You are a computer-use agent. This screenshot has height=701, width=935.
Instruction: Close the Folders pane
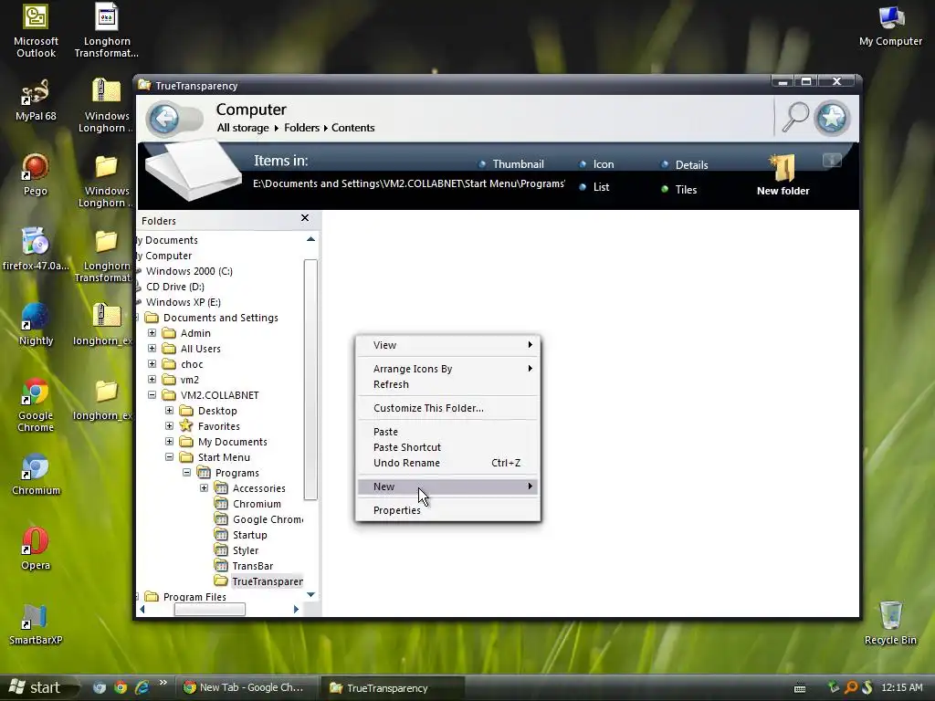305,218
